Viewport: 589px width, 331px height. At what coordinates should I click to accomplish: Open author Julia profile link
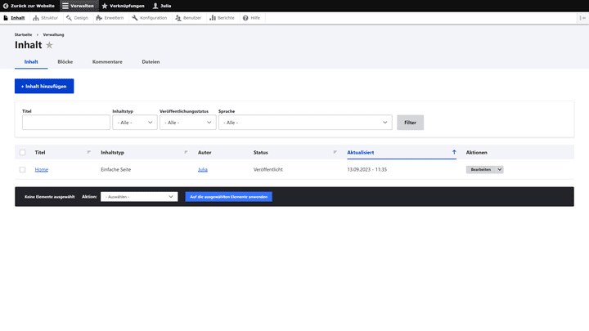click(203, 170)
